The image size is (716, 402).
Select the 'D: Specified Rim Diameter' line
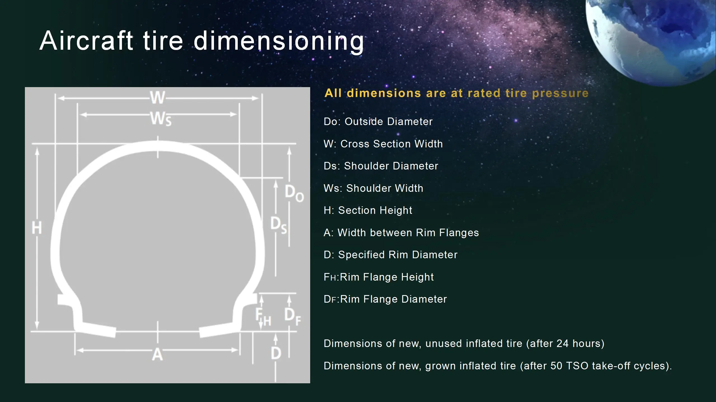pos(390,255)
